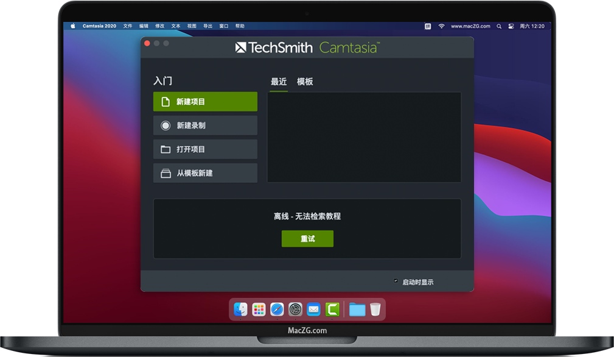
Task: Click the Camtasia icon in the Dock
Action: 332,309
